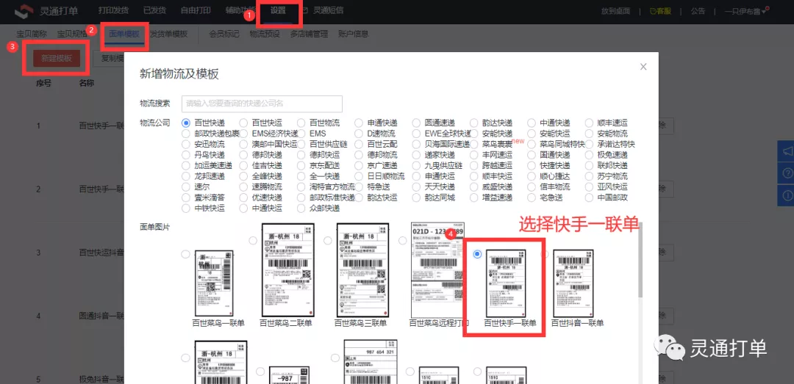Select 百世物流 radio button
This screenshot has height=384, width=794.
point(301,123)
